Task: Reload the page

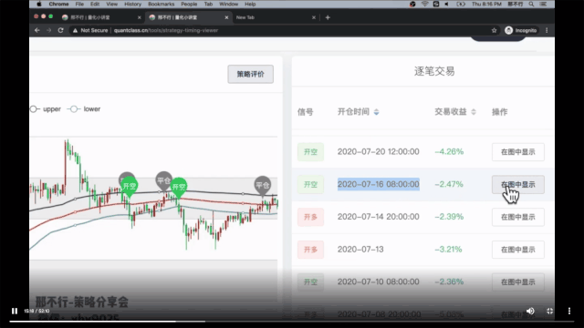Action: (61, 30)
